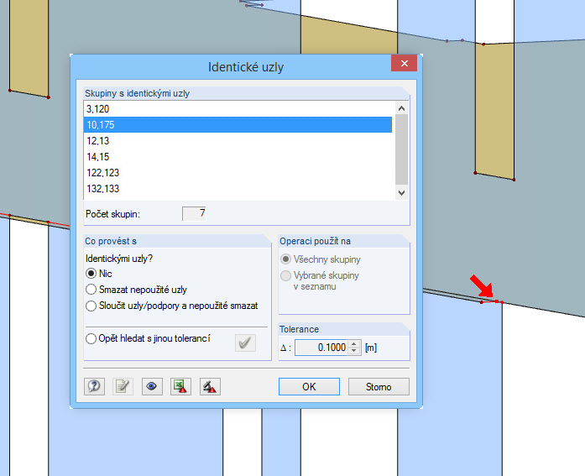Click list scrollbar down arrow
Viewport: 585px width, 476px height.
(401, 193)
